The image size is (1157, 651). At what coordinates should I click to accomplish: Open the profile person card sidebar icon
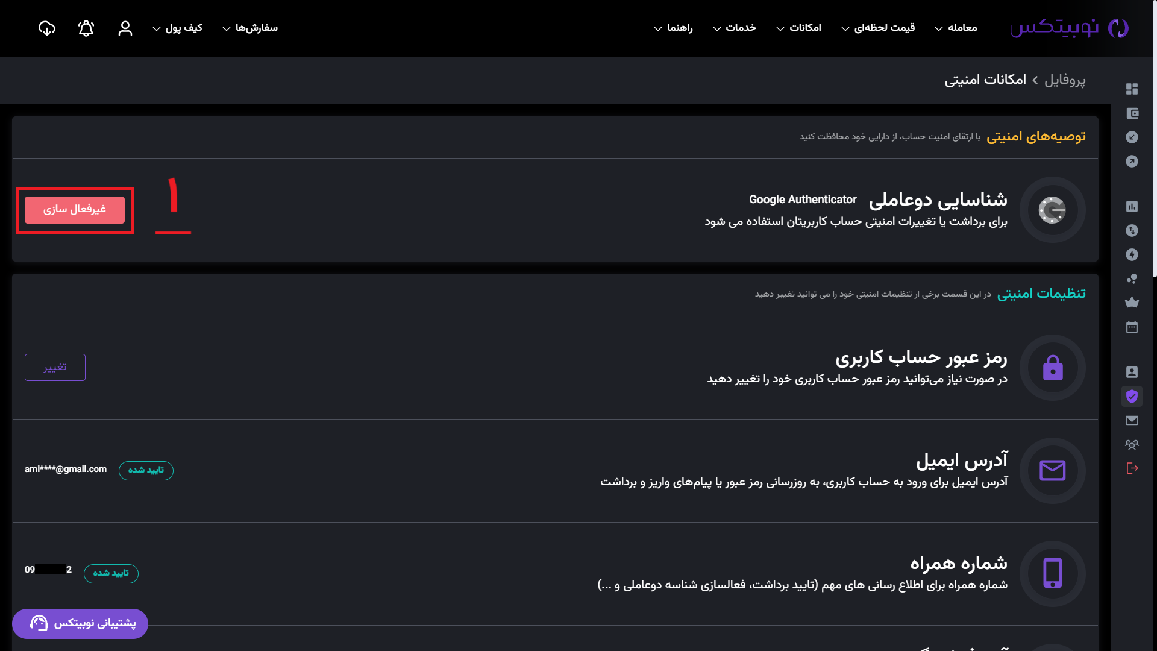click(1132, 373)
